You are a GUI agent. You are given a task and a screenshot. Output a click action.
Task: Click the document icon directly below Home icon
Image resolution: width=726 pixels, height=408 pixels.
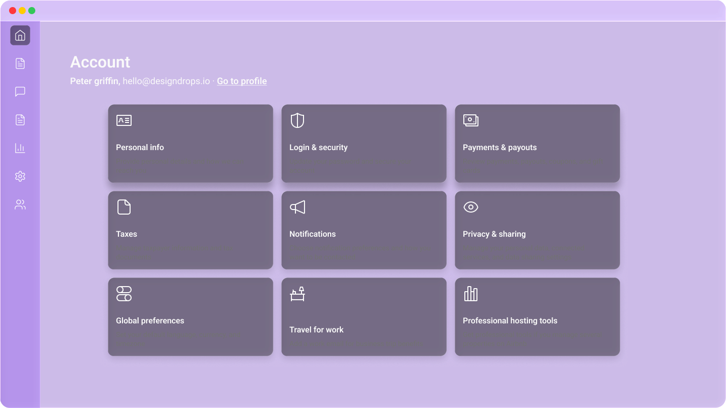[20, 63]
